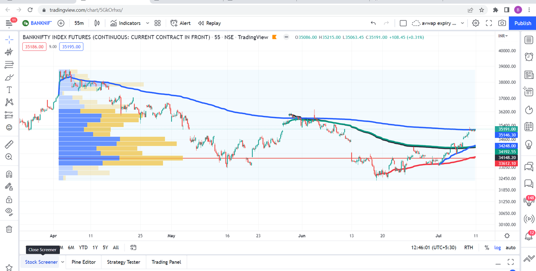Viewport: 536px width, 271px height.
Task: Open chart settings gear
Action: point(476,23)
